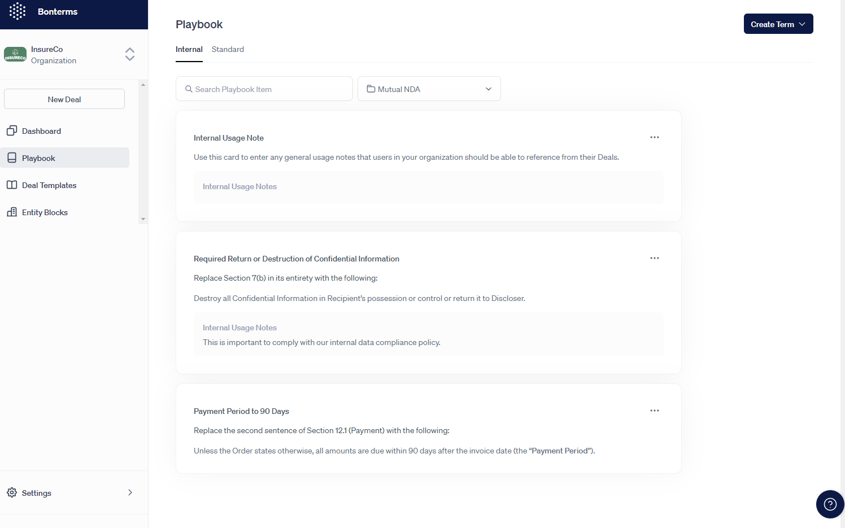The width and height of the screenshot is (845, 528).
Task: Select the Internal tab
Action: [189, 49]
